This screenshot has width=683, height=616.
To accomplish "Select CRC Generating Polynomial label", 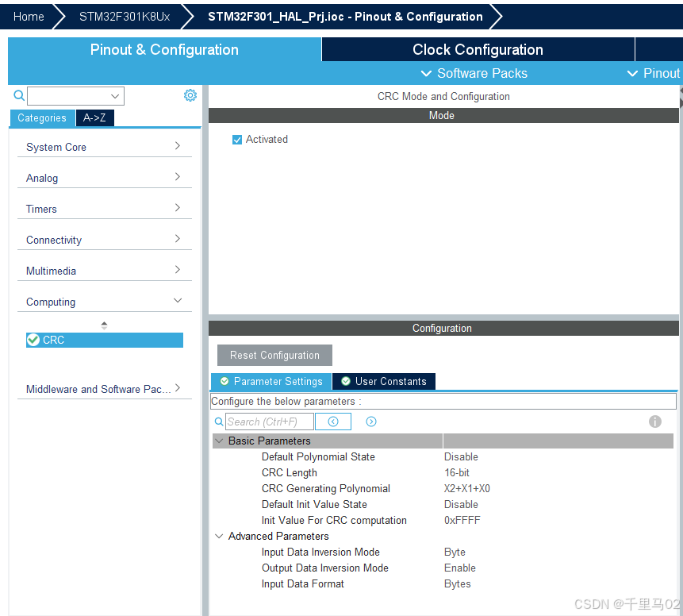I will [x=326, y=488].
